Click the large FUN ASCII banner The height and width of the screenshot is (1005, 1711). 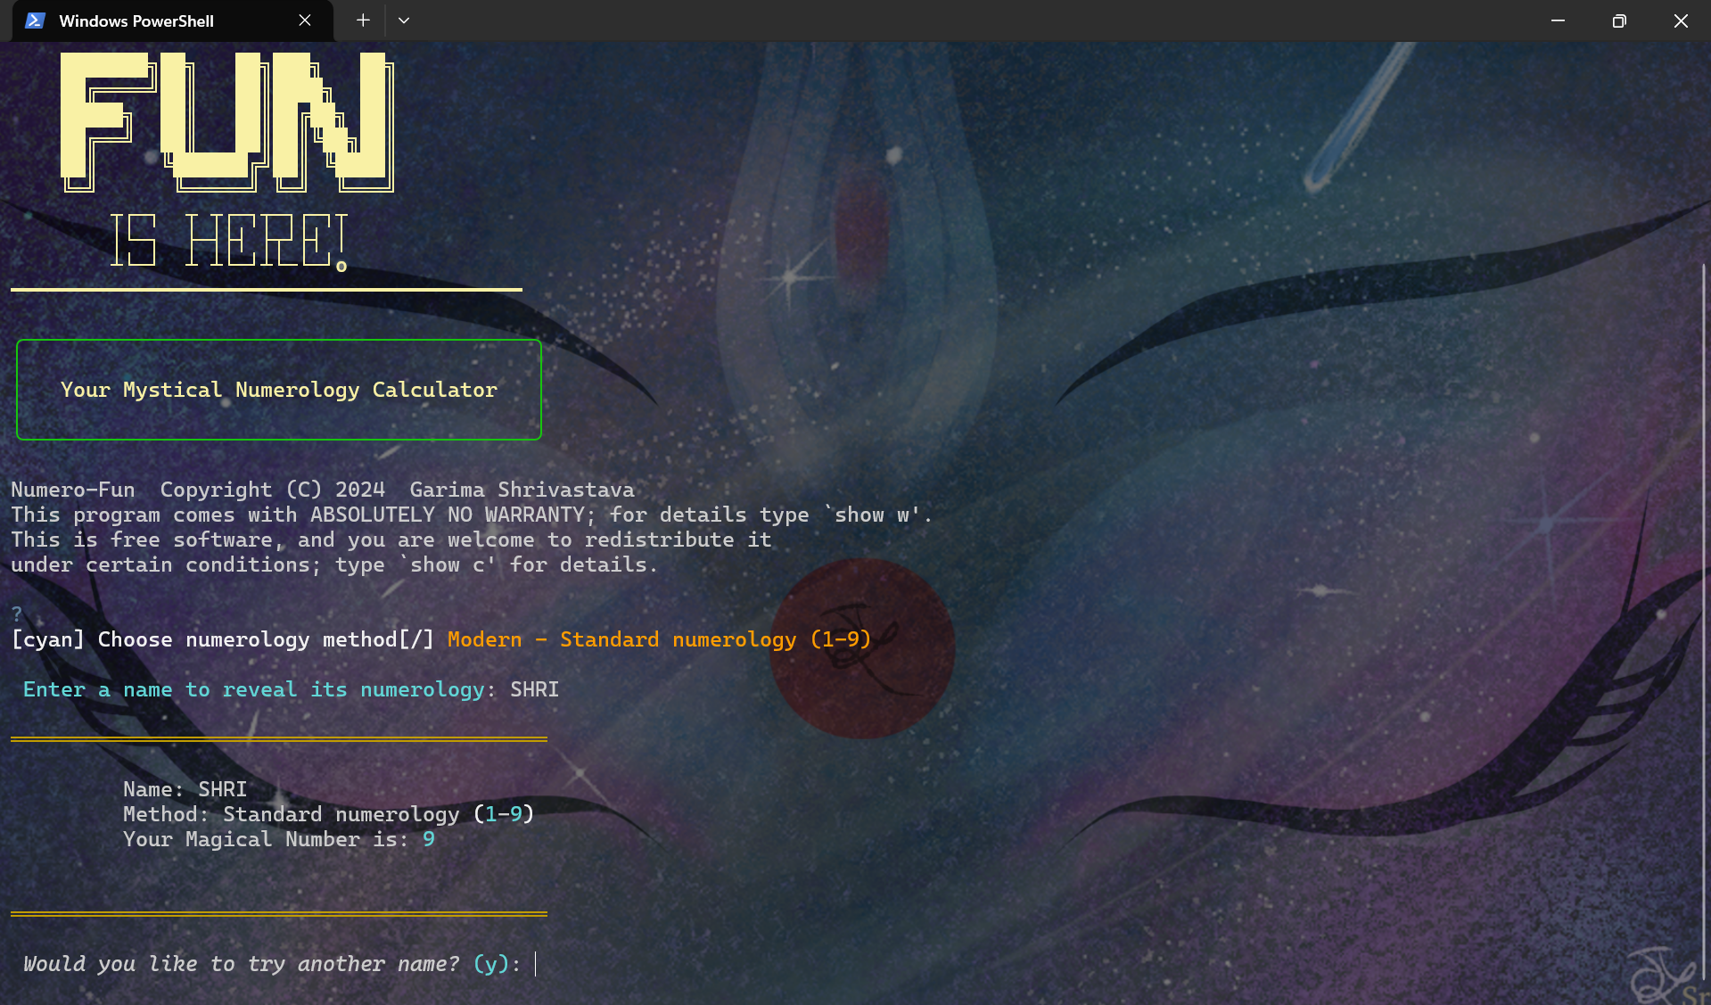pos(226,121)
